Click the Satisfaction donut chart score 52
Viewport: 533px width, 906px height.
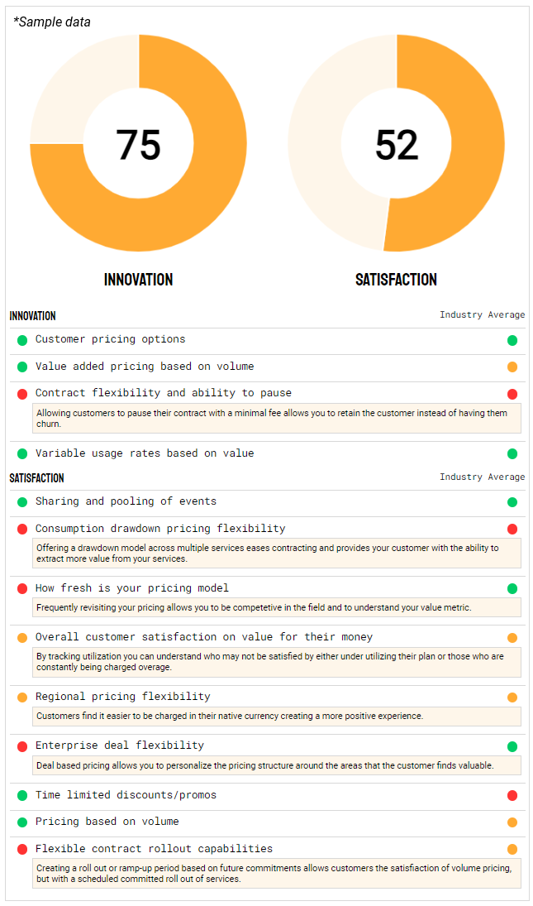pos(397,145)
